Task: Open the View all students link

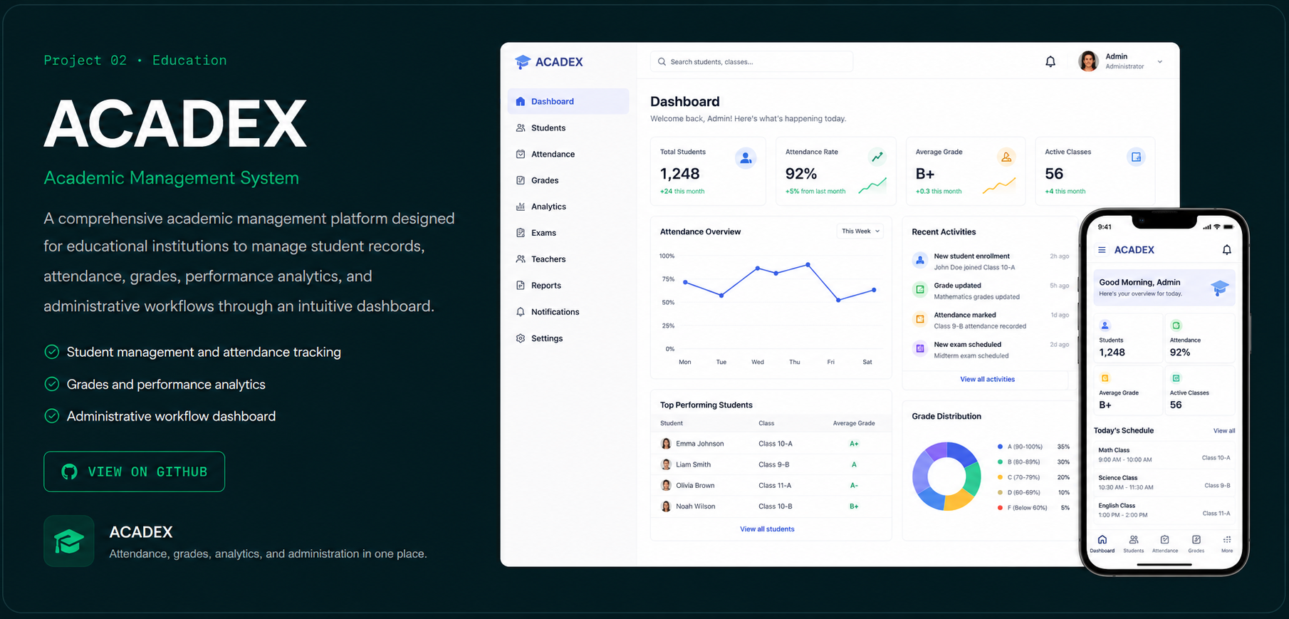Action: [767, 529]
